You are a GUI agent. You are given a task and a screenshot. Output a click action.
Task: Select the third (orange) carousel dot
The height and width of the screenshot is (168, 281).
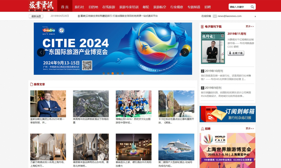point(113,73)
